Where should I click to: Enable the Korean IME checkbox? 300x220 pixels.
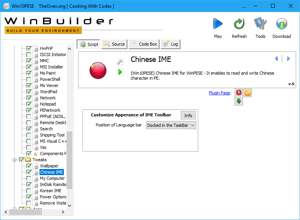pyautogui.click(x=29, y=191)
